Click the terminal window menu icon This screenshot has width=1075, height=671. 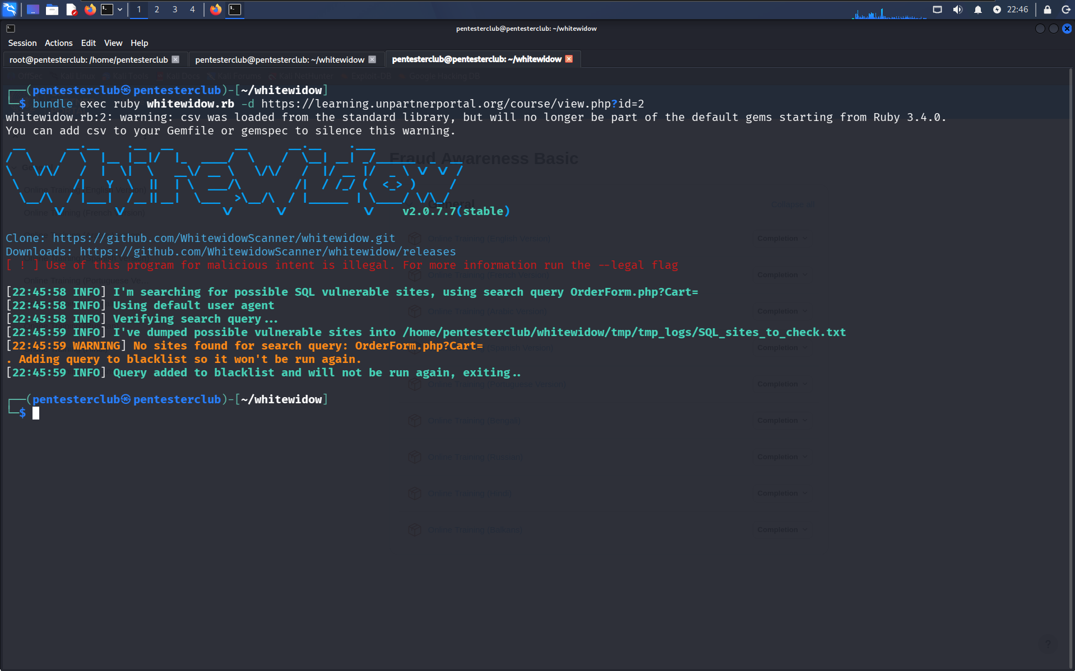(11, 29)
